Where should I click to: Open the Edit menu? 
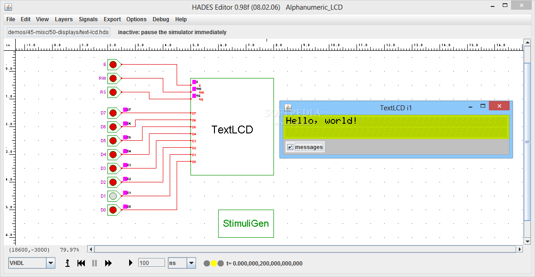(25, 19)
